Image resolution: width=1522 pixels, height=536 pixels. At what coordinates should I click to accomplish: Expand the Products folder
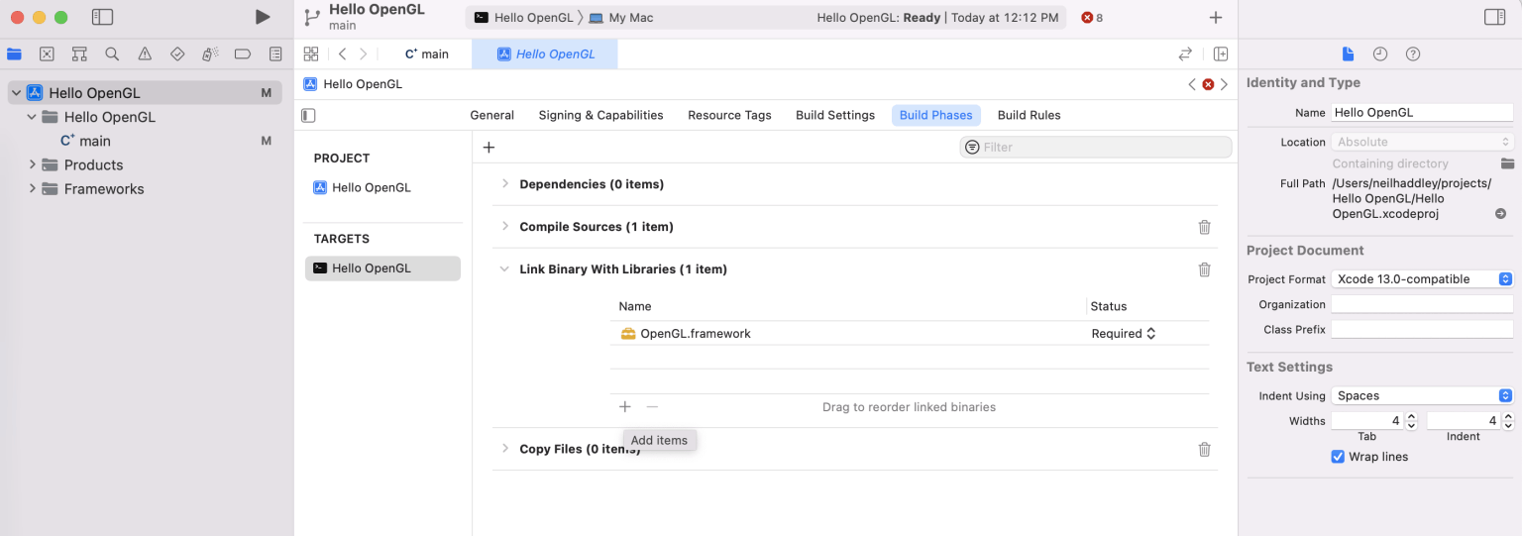coord(32,164)
